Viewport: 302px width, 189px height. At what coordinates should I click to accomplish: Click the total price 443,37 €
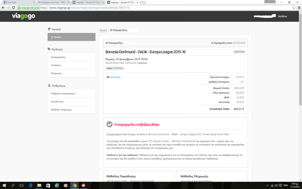point(239,109)
